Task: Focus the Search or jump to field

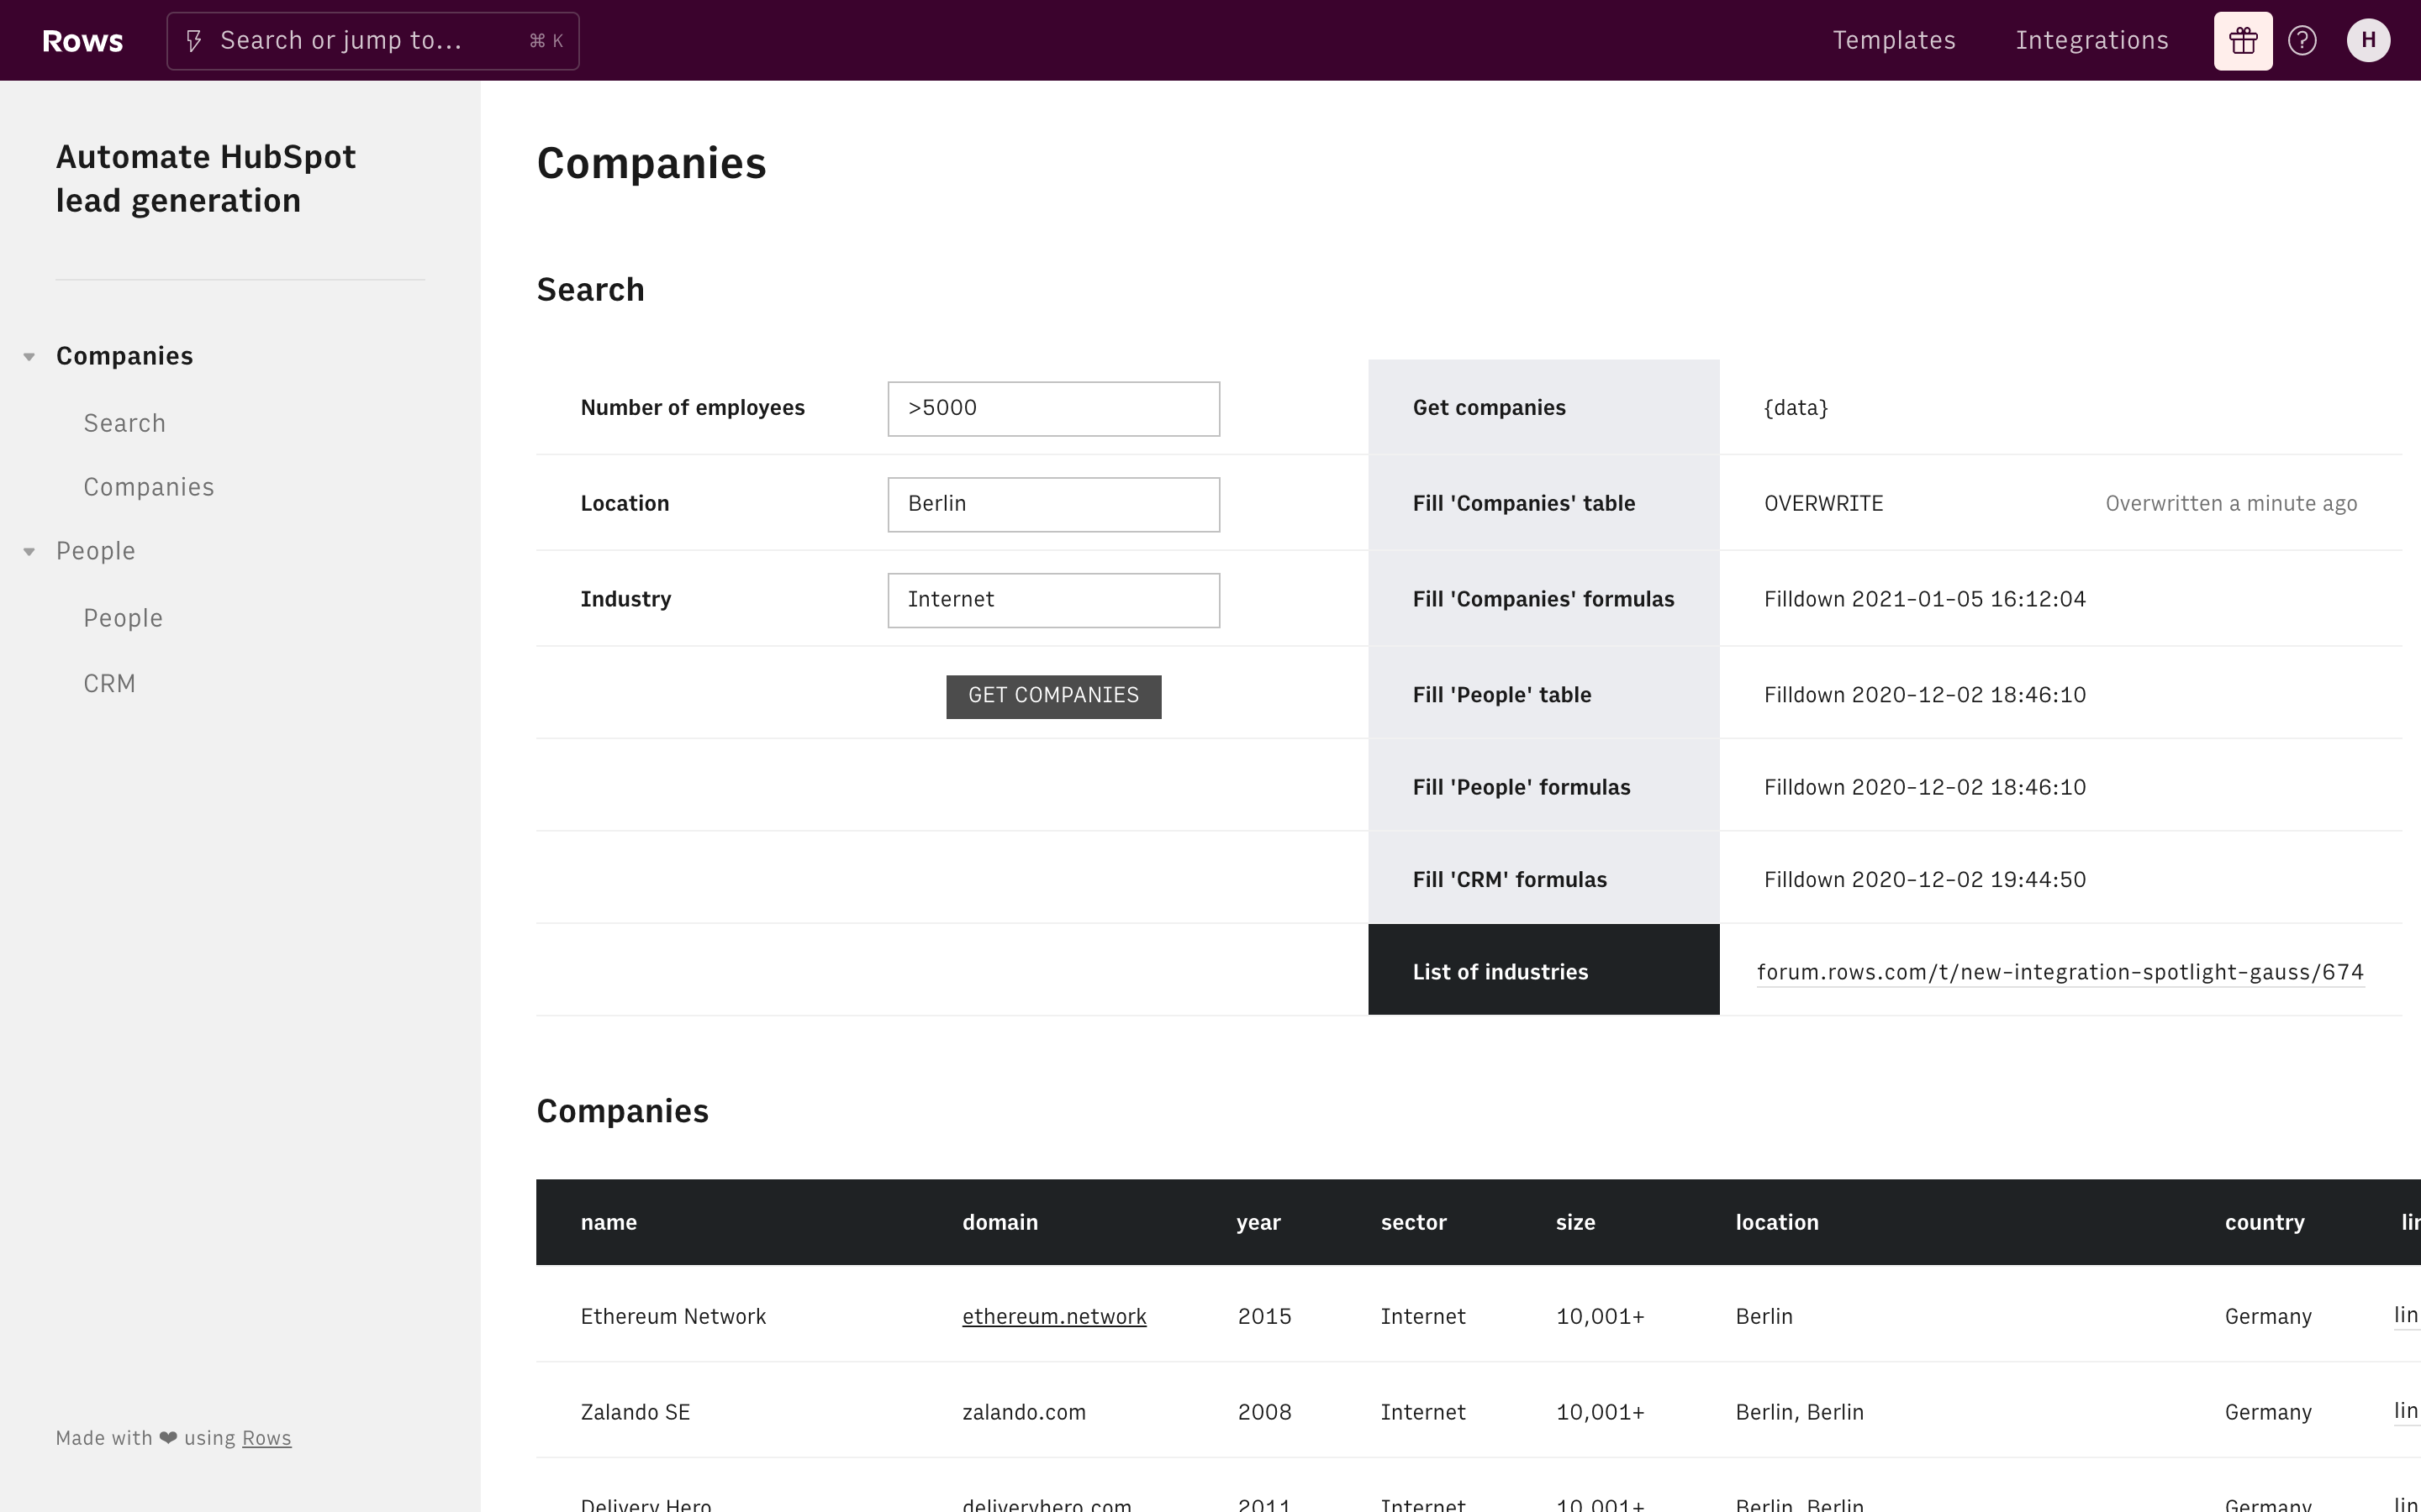Action: 372,41
